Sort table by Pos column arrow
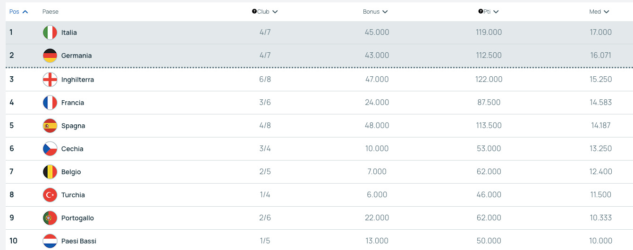 click(25, 12)
